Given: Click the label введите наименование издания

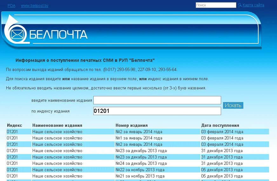Looking at the screenshot, I should 62,100.
